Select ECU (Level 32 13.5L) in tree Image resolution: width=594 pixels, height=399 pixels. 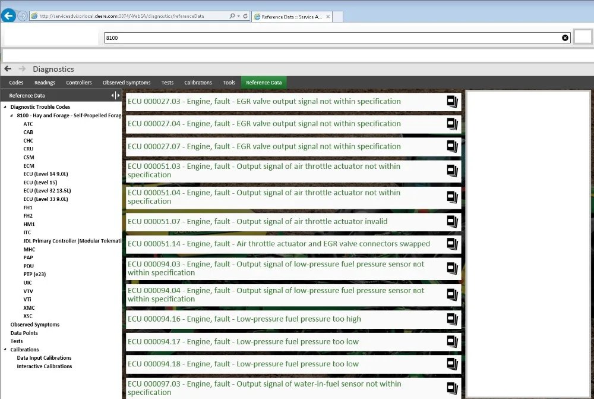[x=47, y=191]
